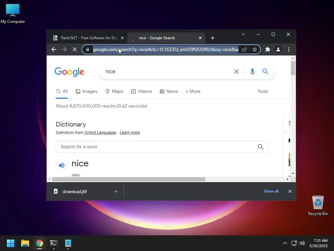Click the dictionary search magnifier icon
The image size is (334, 251).
pyautogui.click(x=261, y=147)
